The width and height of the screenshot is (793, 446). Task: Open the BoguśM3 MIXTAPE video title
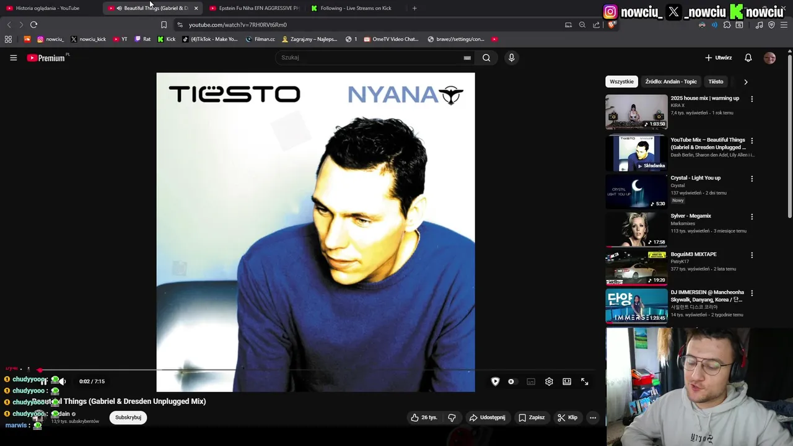[x=693, y=254]
